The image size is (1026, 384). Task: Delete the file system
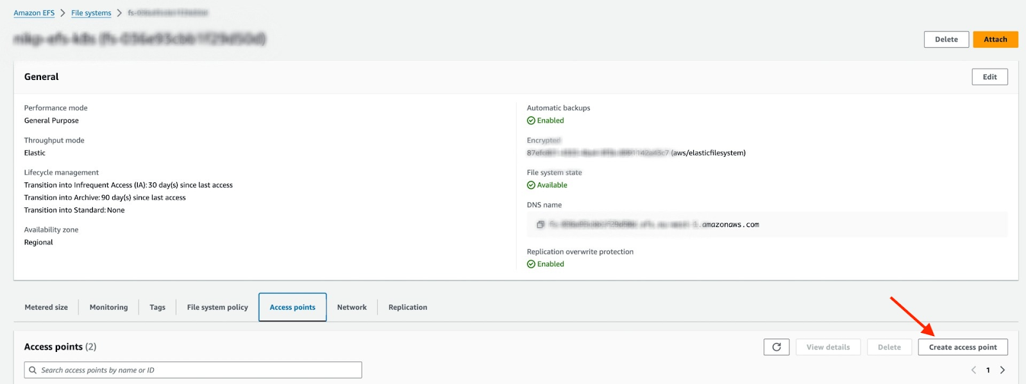[946, 39]
